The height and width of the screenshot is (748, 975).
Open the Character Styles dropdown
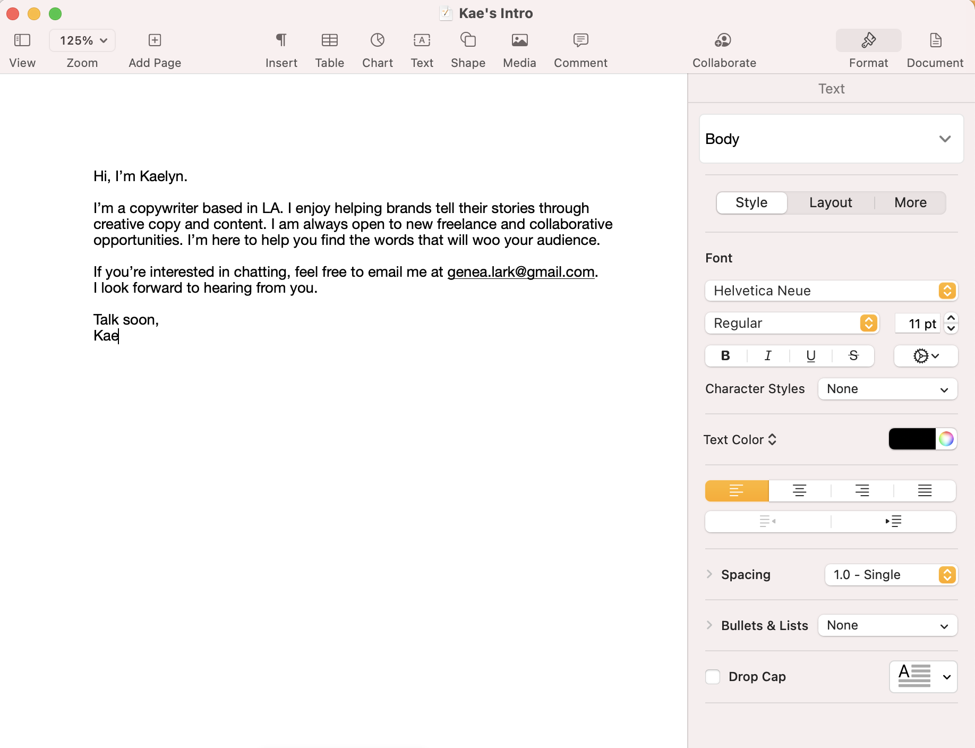coord(887,389)
